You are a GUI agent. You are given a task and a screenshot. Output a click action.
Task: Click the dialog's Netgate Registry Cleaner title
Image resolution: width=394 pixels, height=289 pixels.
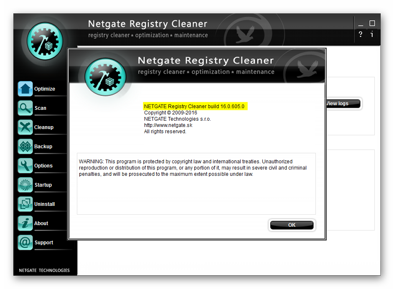point(206,61)
